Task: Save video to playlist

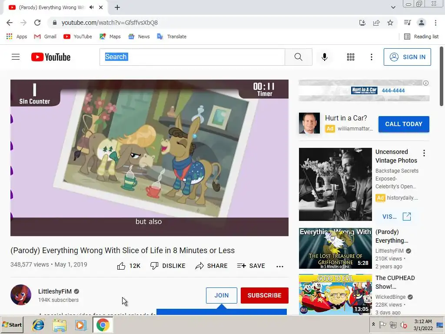Action: pyautogui.click(x=251, y=266)
